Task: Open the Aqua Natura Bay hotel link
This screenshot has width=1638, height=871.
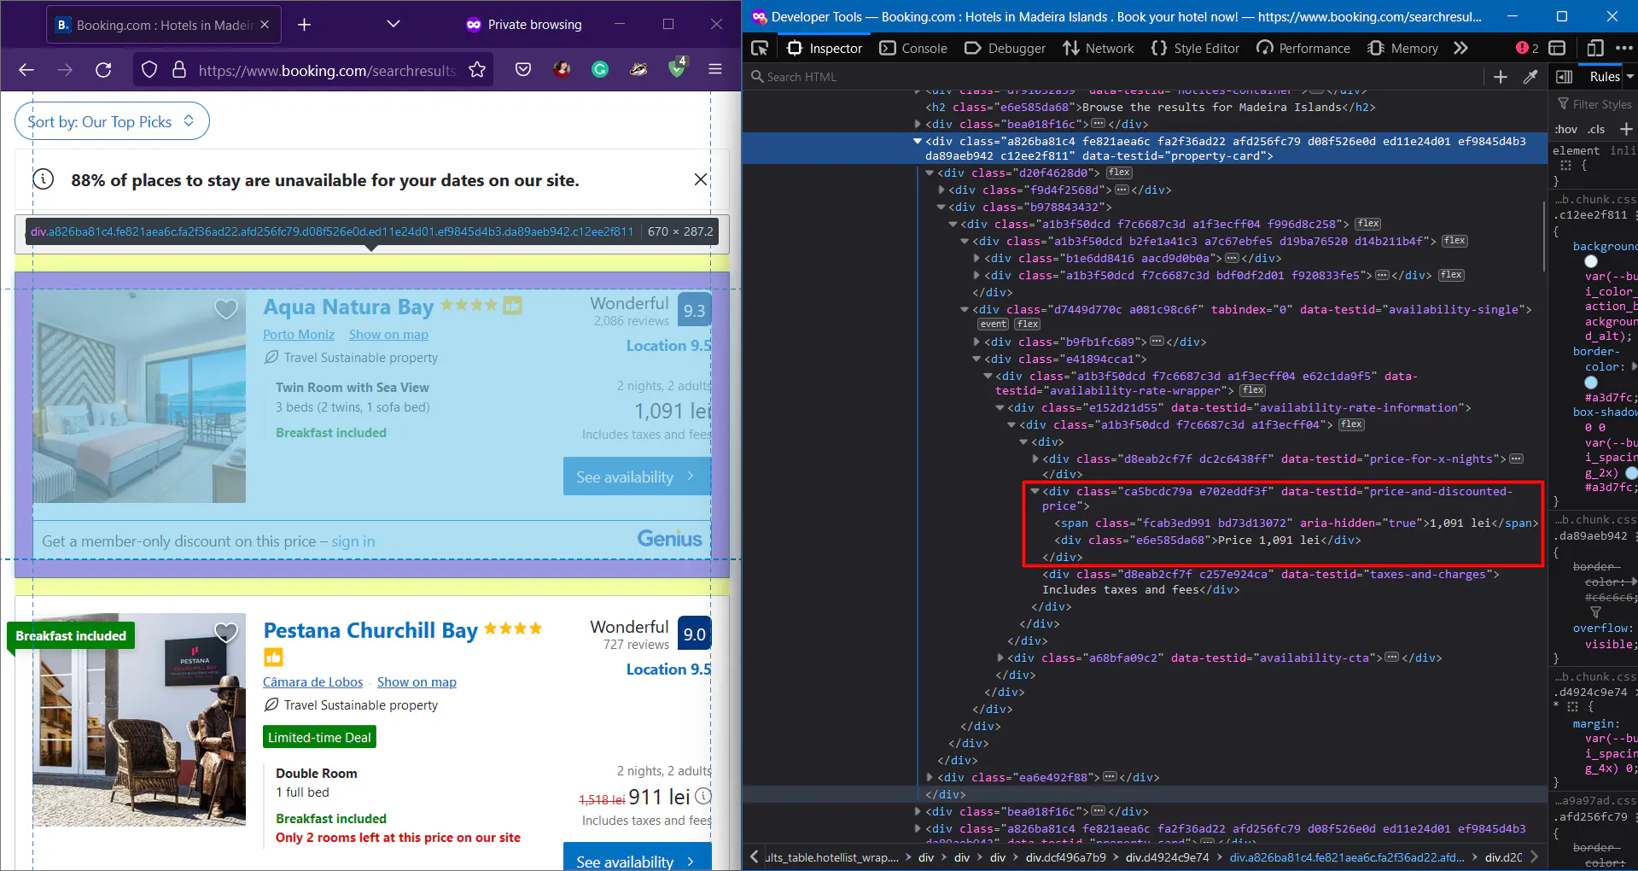Action: click(x=348, y=307)
